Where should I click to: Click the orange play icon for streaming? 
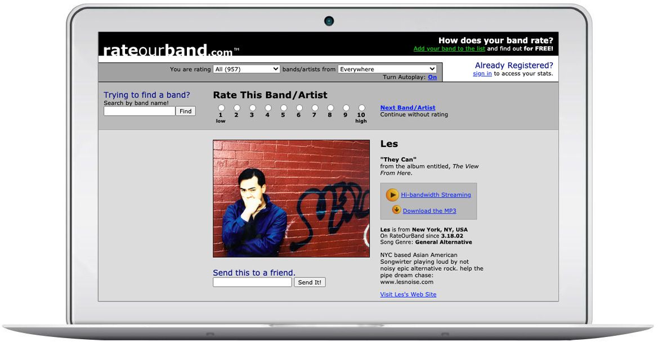click(392, 195)
